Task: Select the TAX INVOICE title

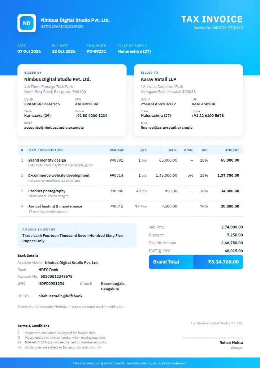Action: tap(212, 19)
